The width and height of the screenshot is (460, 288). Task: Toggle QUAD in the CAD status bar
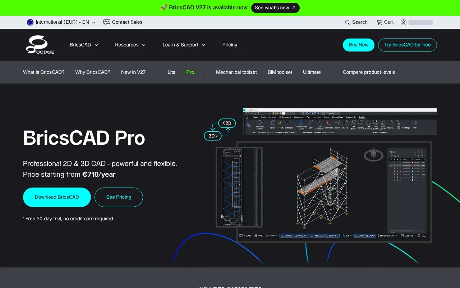coord(370,235)
